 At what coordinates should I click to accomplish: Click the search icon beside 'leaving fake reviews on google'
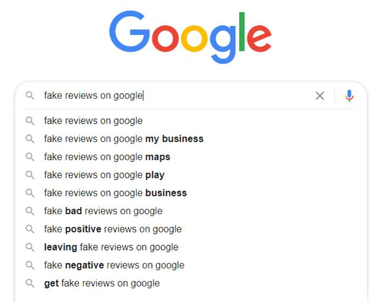(x=30, y=247)
